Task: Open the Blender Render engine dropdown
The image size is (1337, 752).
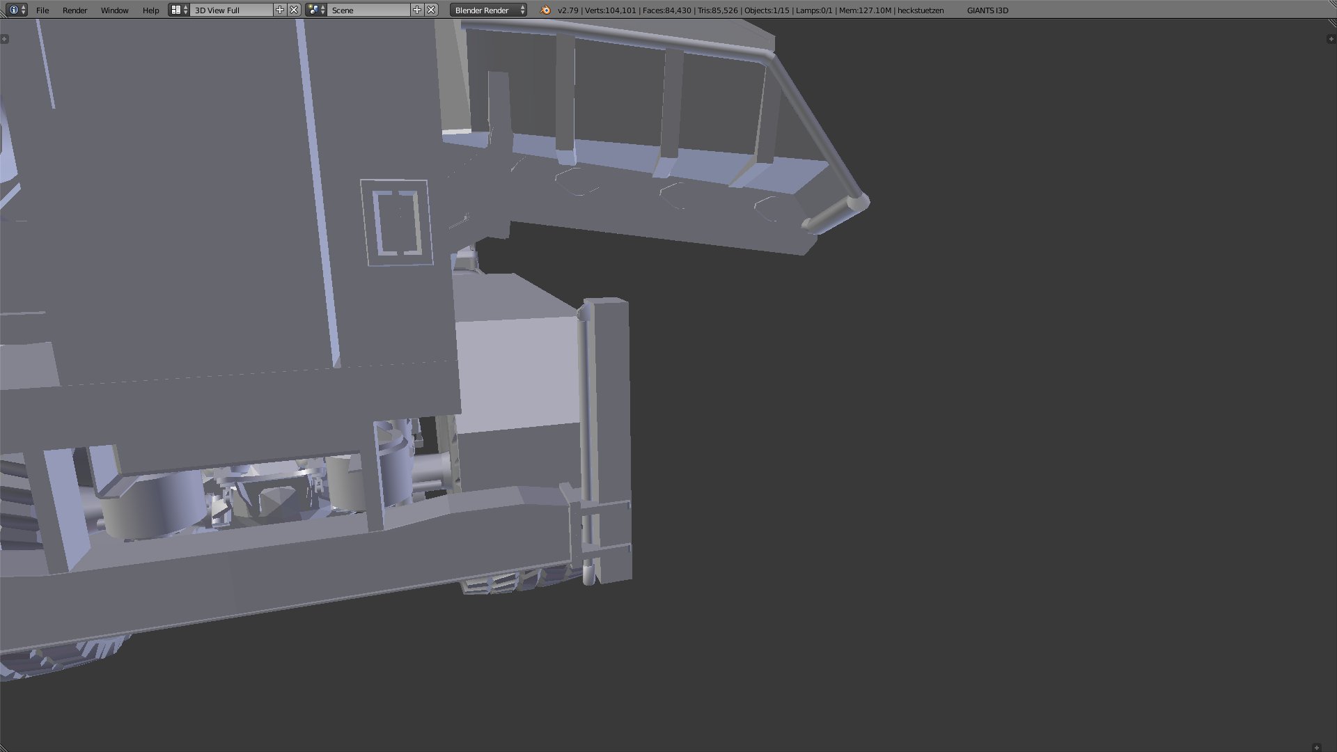Action: [x=489, y=10]
